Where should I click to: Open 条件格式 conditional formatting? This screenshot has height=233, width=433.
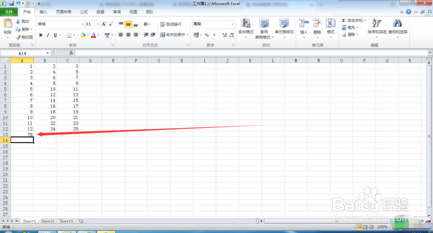pos(246,29)
